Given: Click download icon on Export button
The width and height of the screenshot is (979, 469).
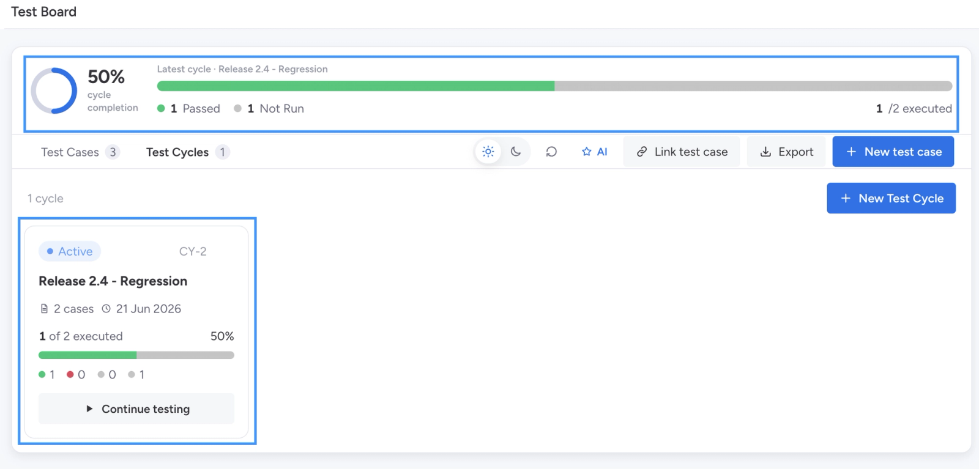Looking at the screenshot, I should [x=765, y=152].
